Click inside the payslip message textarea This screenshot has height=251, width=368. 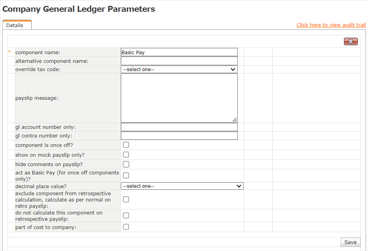click(179, 98)
